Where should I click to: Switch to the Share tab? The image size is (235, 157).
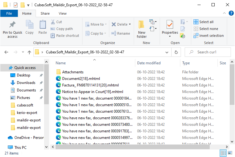[x=45, y=13]
